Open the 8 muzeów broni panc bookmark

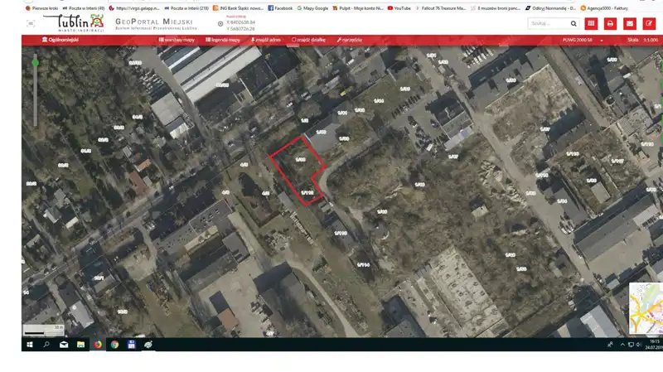coord(496,8)
